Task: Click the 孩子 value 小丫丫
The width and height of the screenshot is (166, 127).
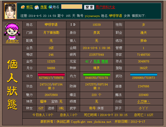Action: (x=143, y=108)
